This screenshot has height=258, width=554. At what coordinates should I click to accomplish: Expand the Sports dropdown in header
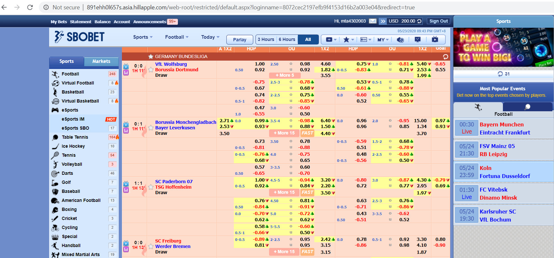(x=143, y=37)
